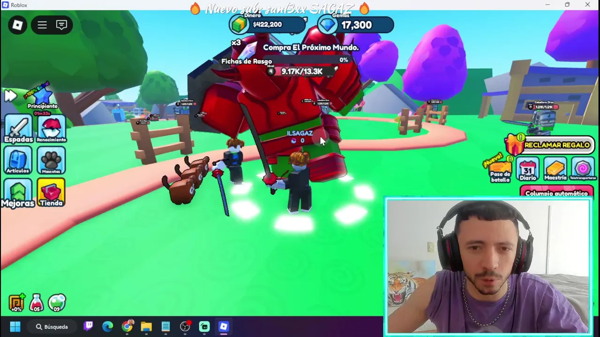
Task: Open OBS Studio from the taskbar
Action: click(185, 327)
